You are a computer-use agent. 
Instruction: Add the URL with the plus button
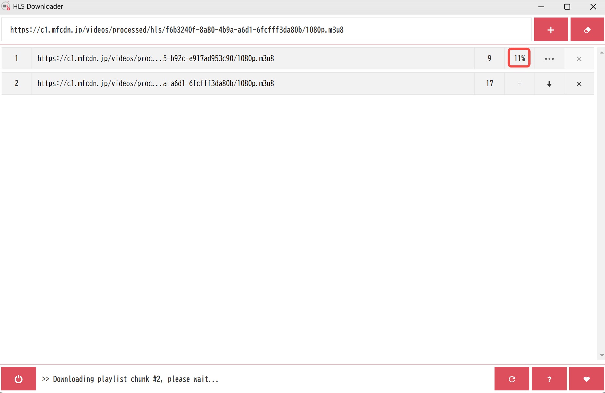(551, 30)
